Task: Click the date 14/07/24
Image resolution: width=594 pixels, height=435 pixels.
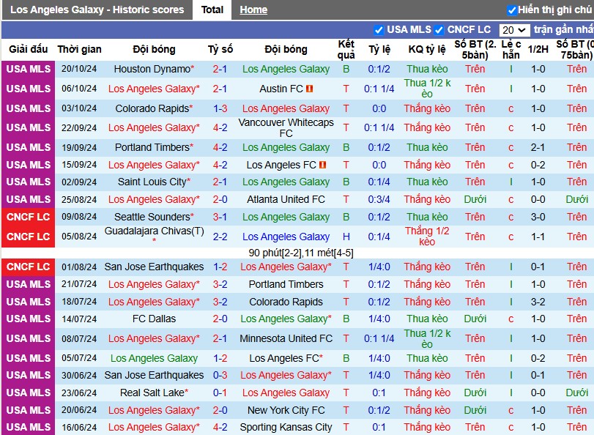Action: 79,319
